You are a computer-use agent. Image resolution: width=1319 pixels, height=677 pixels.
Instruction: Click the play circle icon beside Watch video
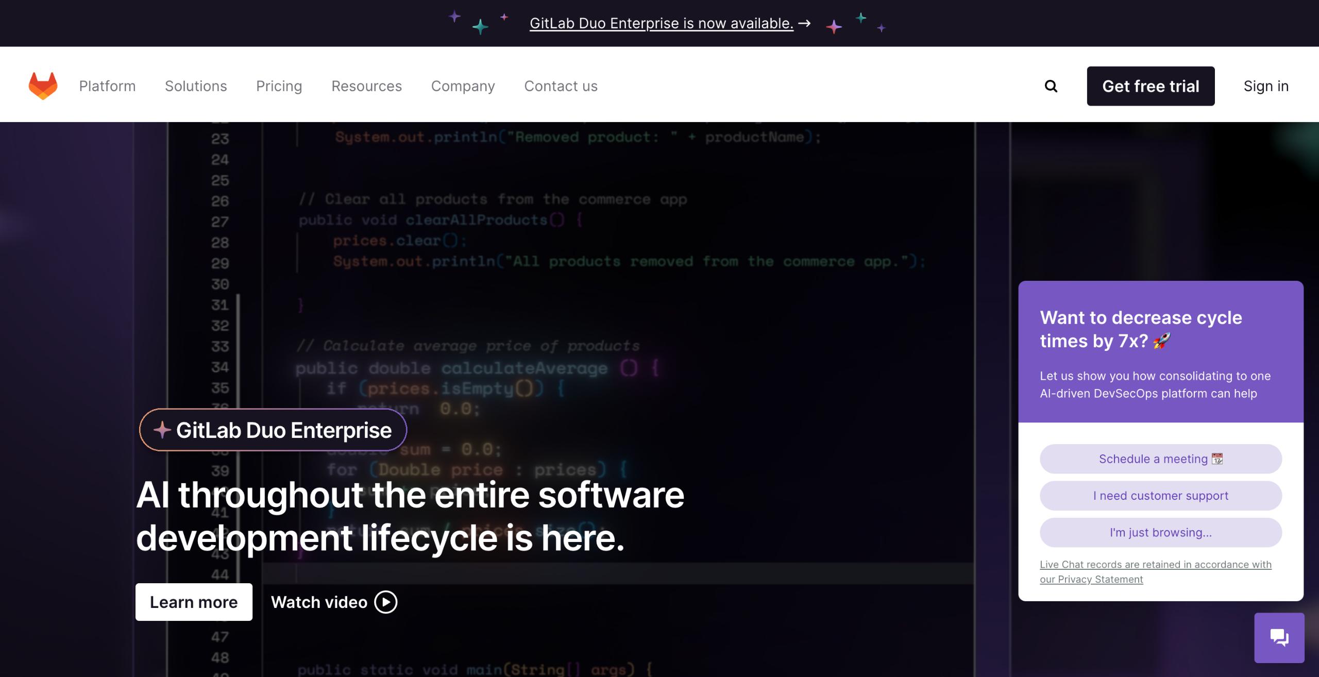(386, 602)
